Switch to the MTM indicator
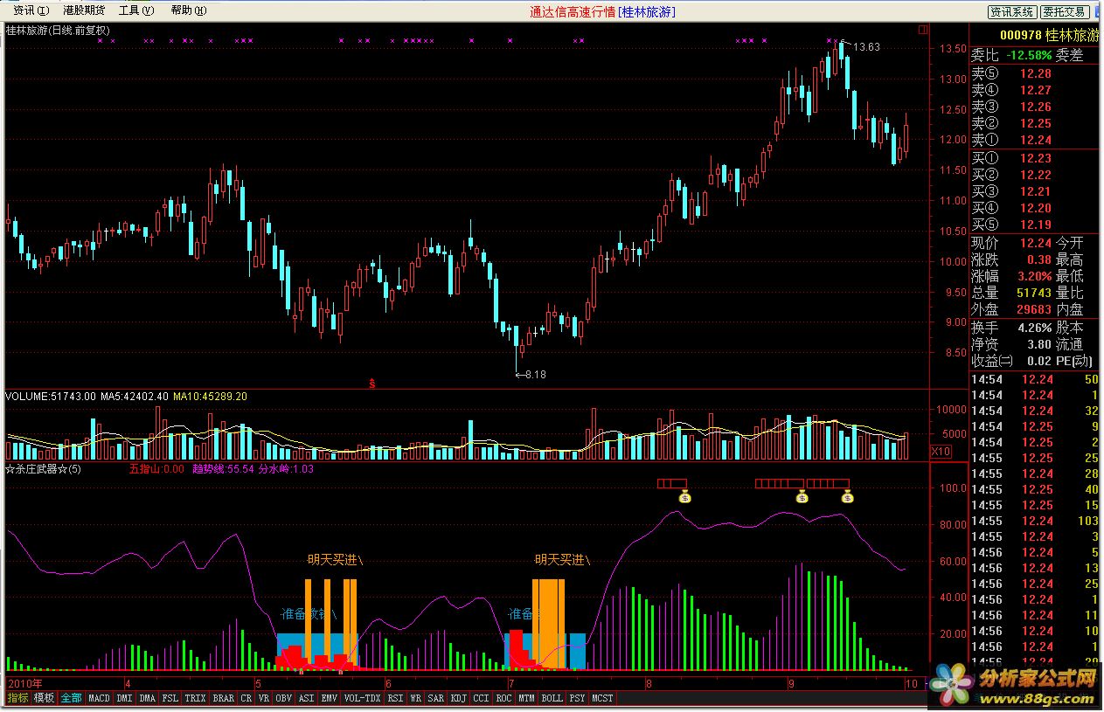Viewport: 1104px width, 712px height. (x=526, y=698)
